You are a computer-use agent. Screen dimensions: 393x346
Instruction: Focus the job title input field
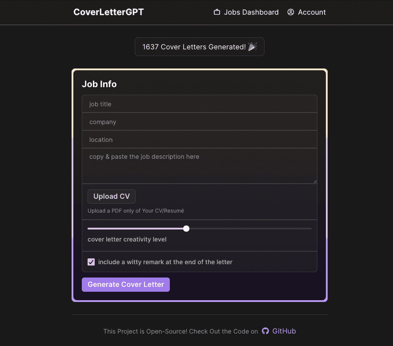pyautogui.click(x=199, y=104)
